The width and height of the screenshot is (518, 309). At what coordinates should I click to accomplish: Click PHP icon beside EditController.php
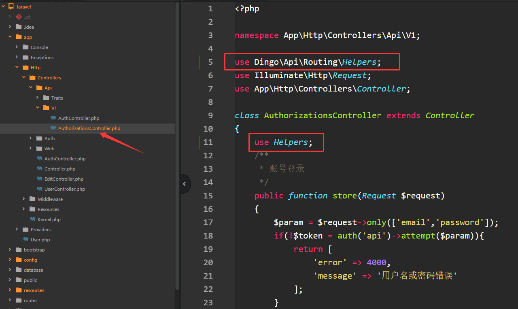tap(39, 179)
